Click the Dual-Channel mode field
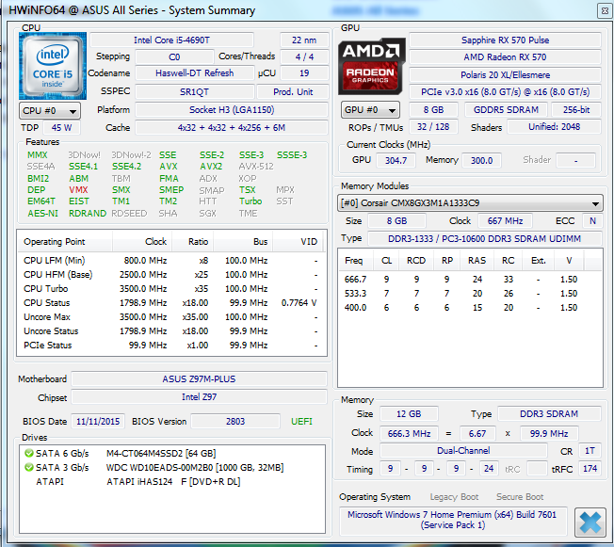This screenshot has height=547, width=614. (463, 451)
